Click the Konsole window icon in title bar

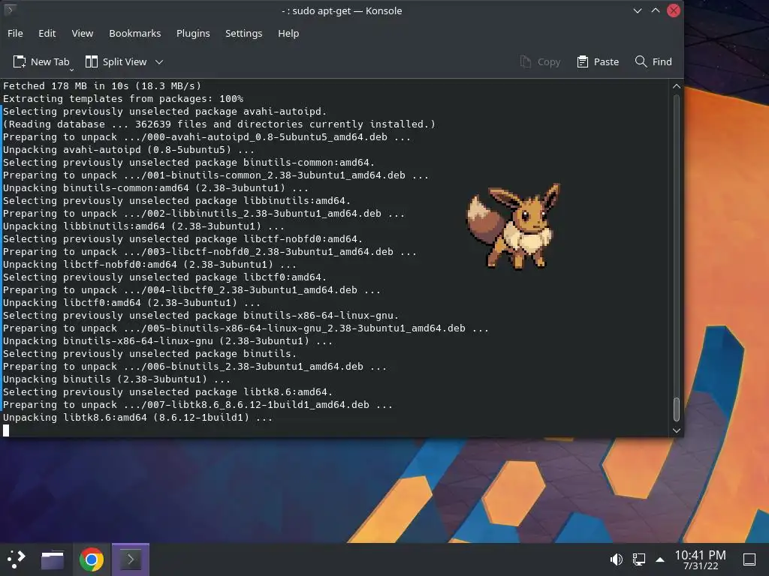[10, 10]
